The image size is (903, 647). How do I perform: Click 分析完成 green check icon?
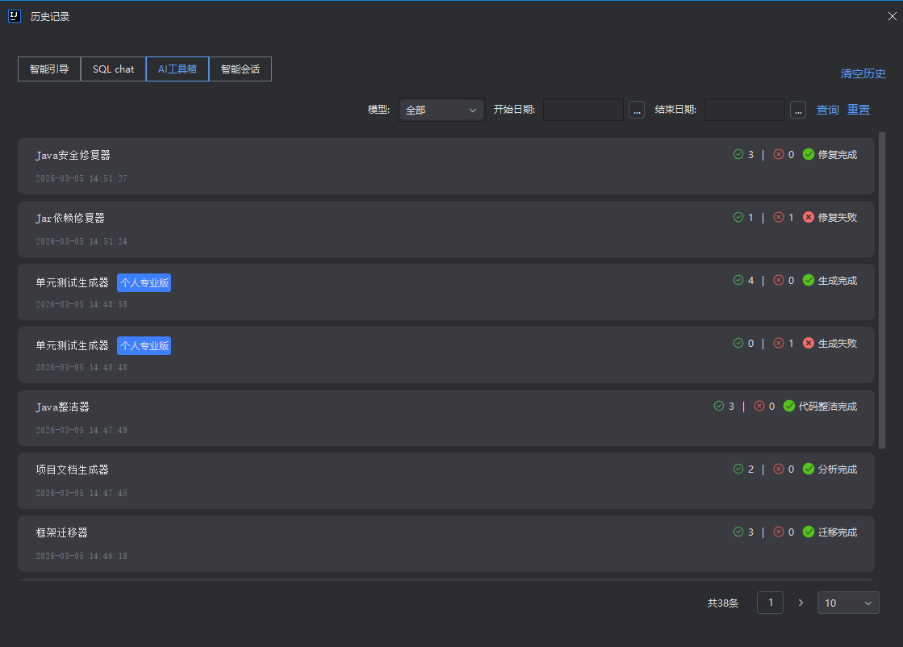808,469
